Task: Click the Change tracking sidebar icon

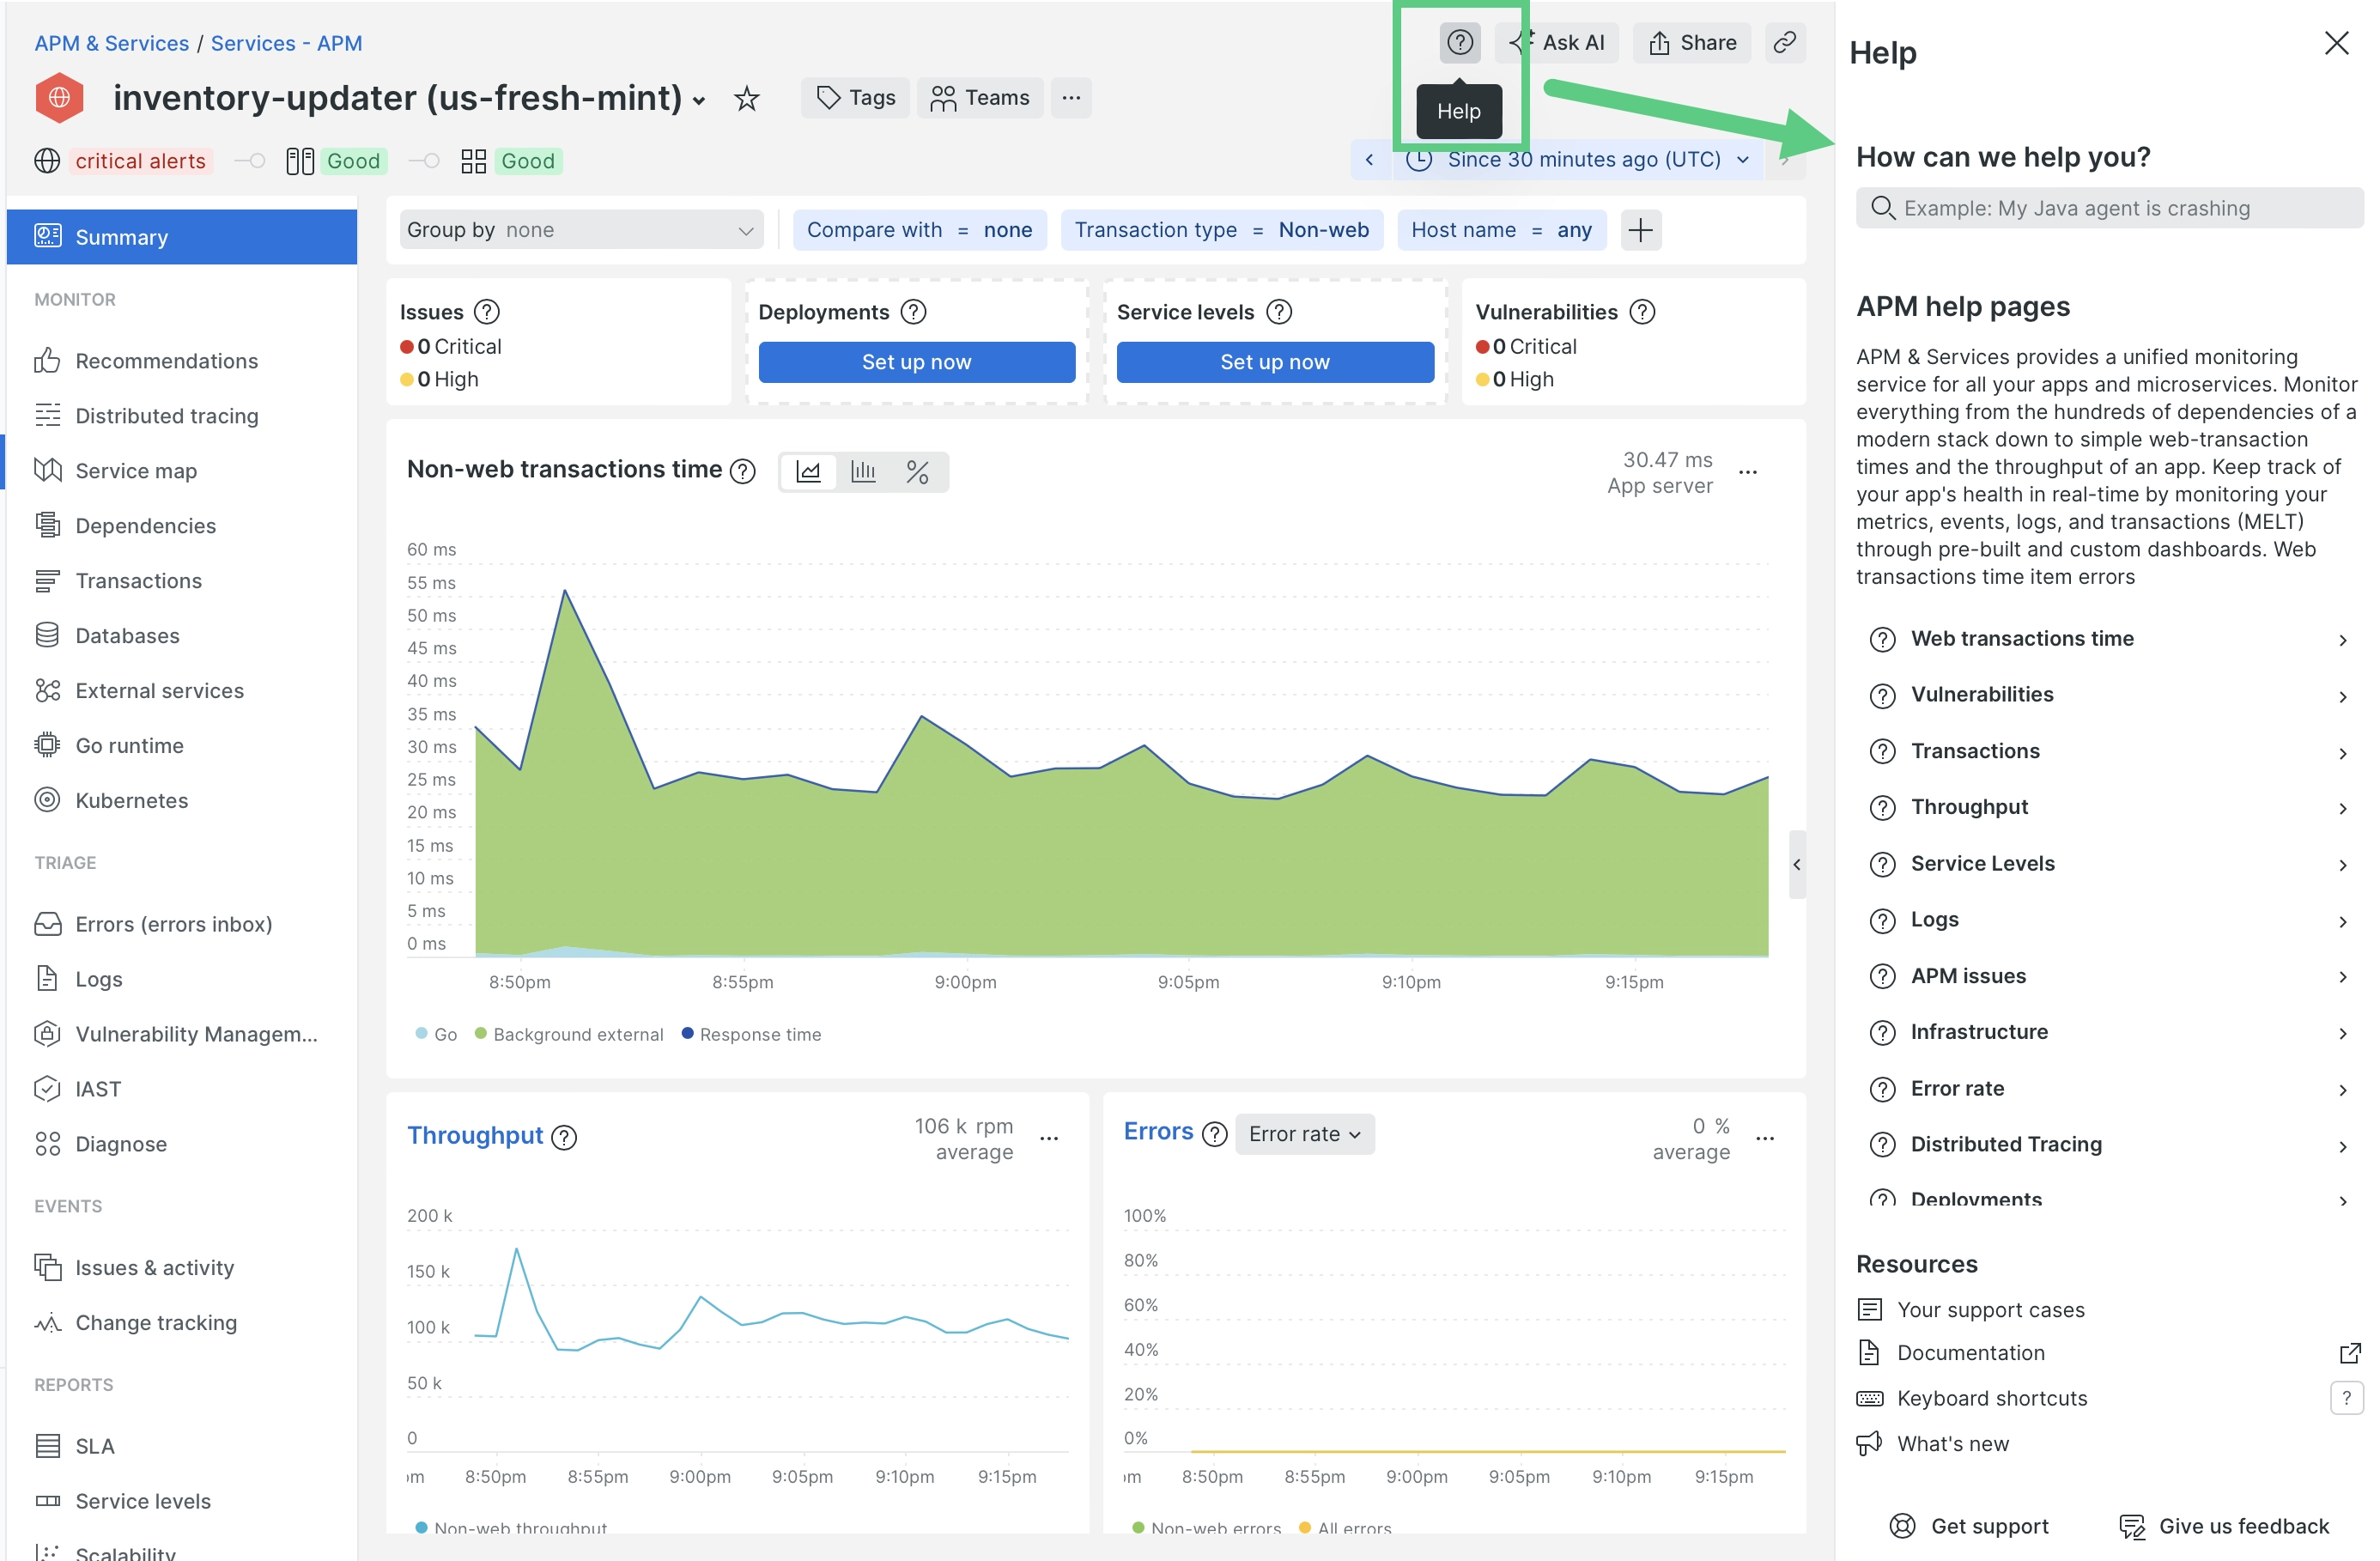Action: 47,1323
